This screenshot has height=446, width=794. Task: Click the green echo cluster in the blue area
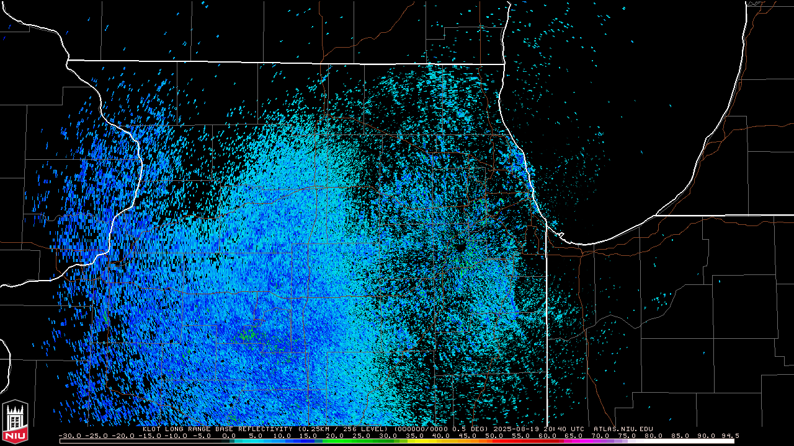tap(248, 335)
